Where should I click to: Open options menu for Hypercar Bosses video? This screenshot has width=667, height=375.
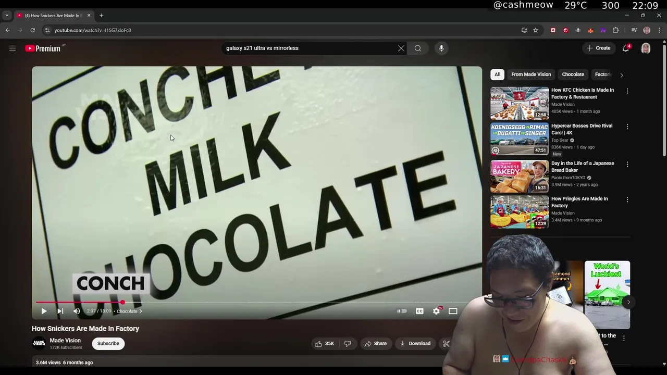click(x=627, y=127)
